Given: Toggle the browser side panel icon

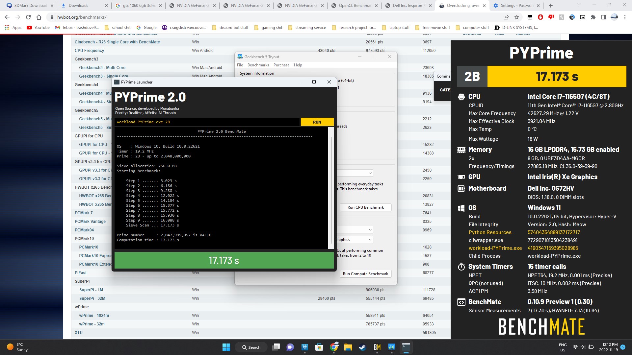Looking at the screenshot, I should point(604,17).
